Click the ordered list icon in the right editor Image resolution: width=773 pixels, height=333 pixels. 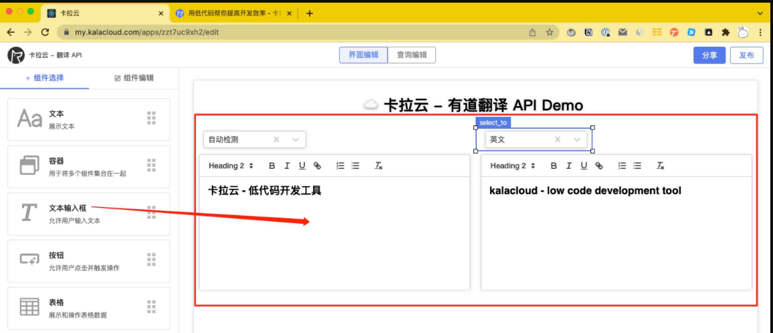622,165
